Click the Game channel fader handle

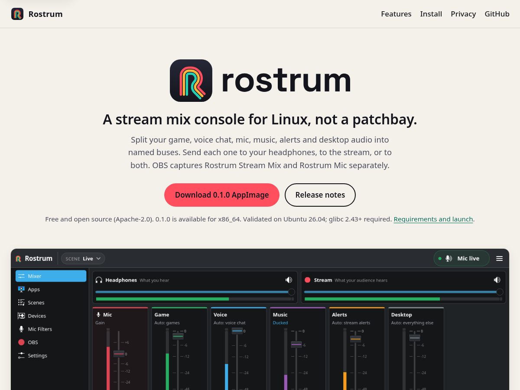point(178,336)
